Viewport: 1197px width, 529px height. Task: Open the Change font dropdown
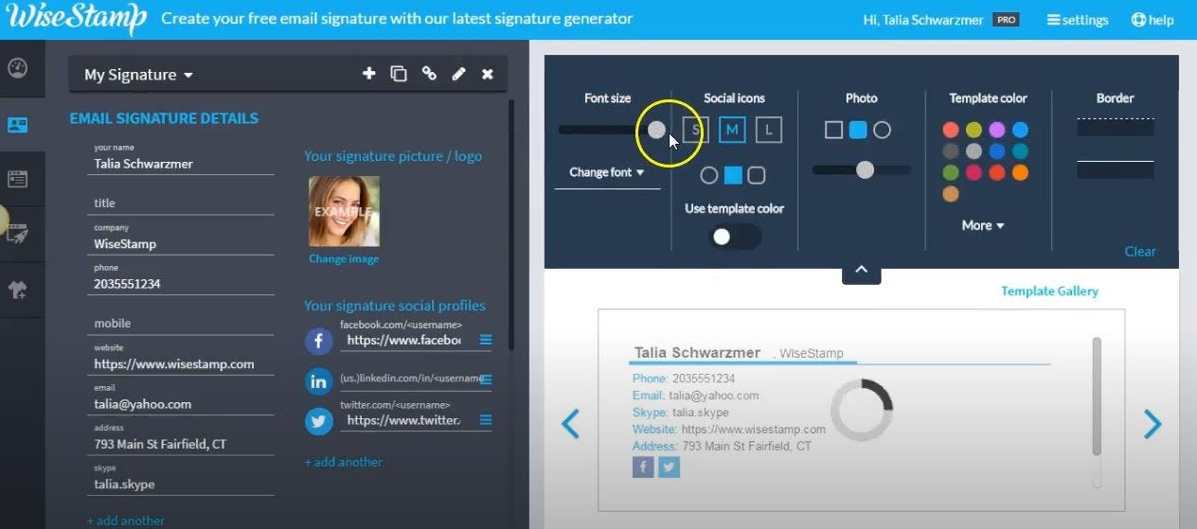(x=607, y=172)
